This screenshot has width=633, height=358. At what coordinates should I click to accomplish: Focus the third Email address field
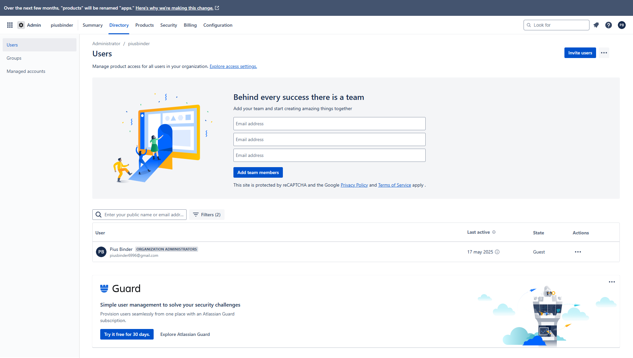point(329,155)
